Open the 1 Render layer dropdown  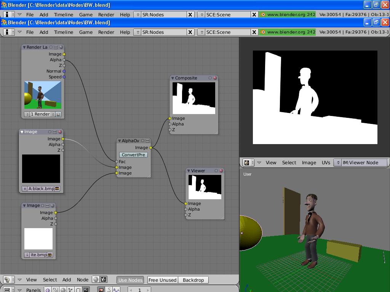click(40, 114)
